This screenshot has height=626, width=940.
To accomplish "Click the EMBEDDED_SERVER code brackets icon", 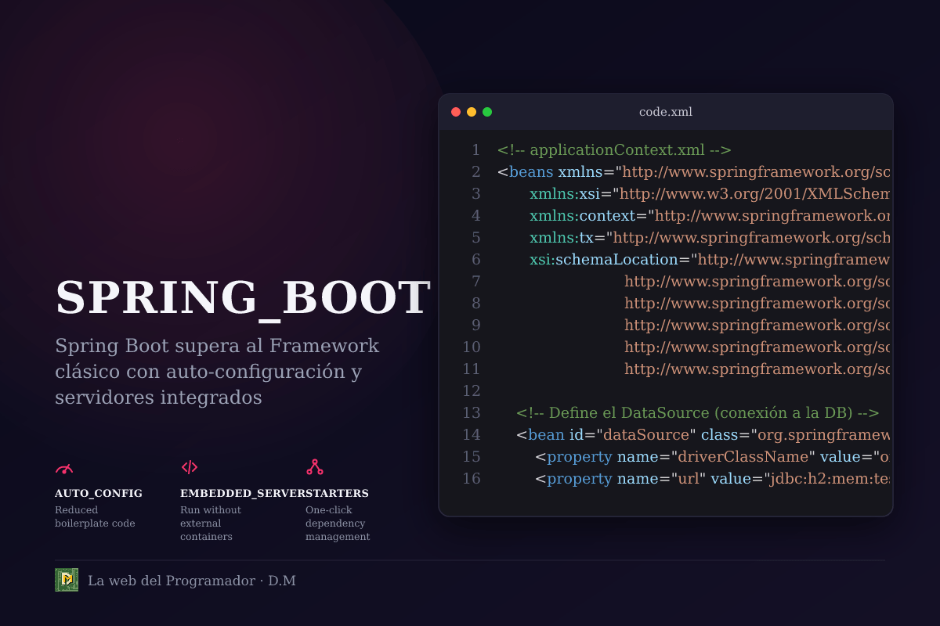I will click(x=190, y=468).
